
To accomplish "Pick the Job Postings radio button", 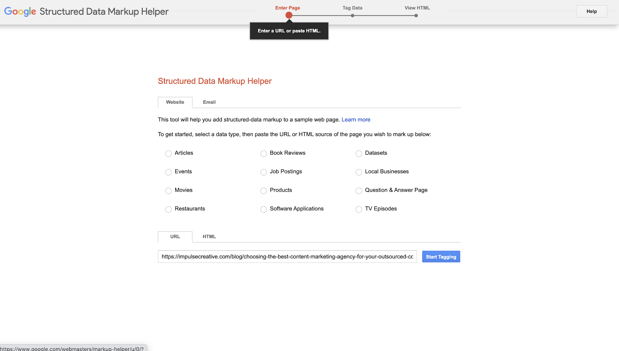I will tap(263, 172).
